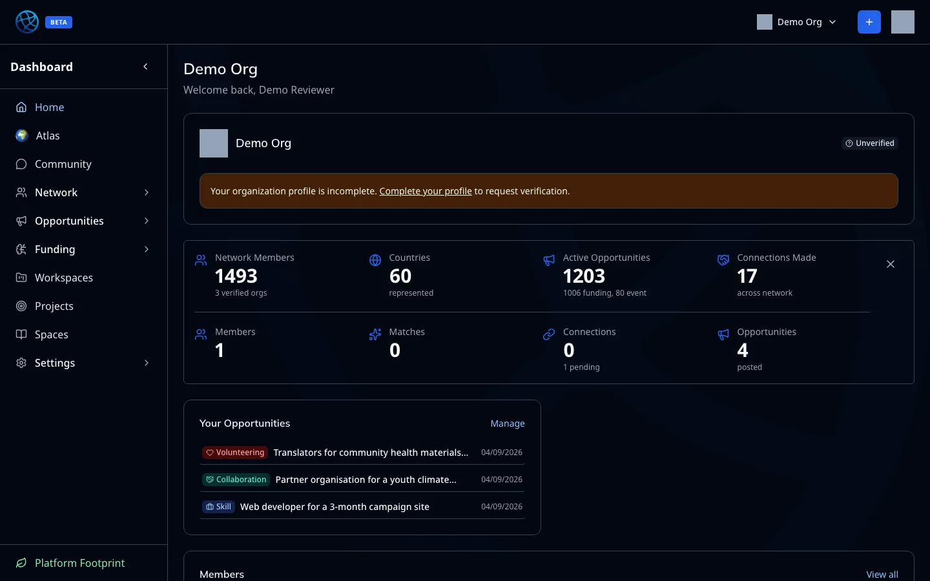The height and width of the screenshot is (581, 930).
Task: Expand the Funding submenu chevron
Action: point(147,249)
